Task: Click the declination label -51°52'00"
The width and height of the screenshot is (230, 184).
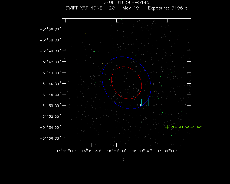Action: (x=50, y=116)
